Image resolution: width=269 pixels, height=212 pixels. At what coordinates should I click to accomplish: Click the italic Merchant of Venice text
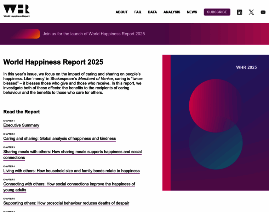coord(96,78)
